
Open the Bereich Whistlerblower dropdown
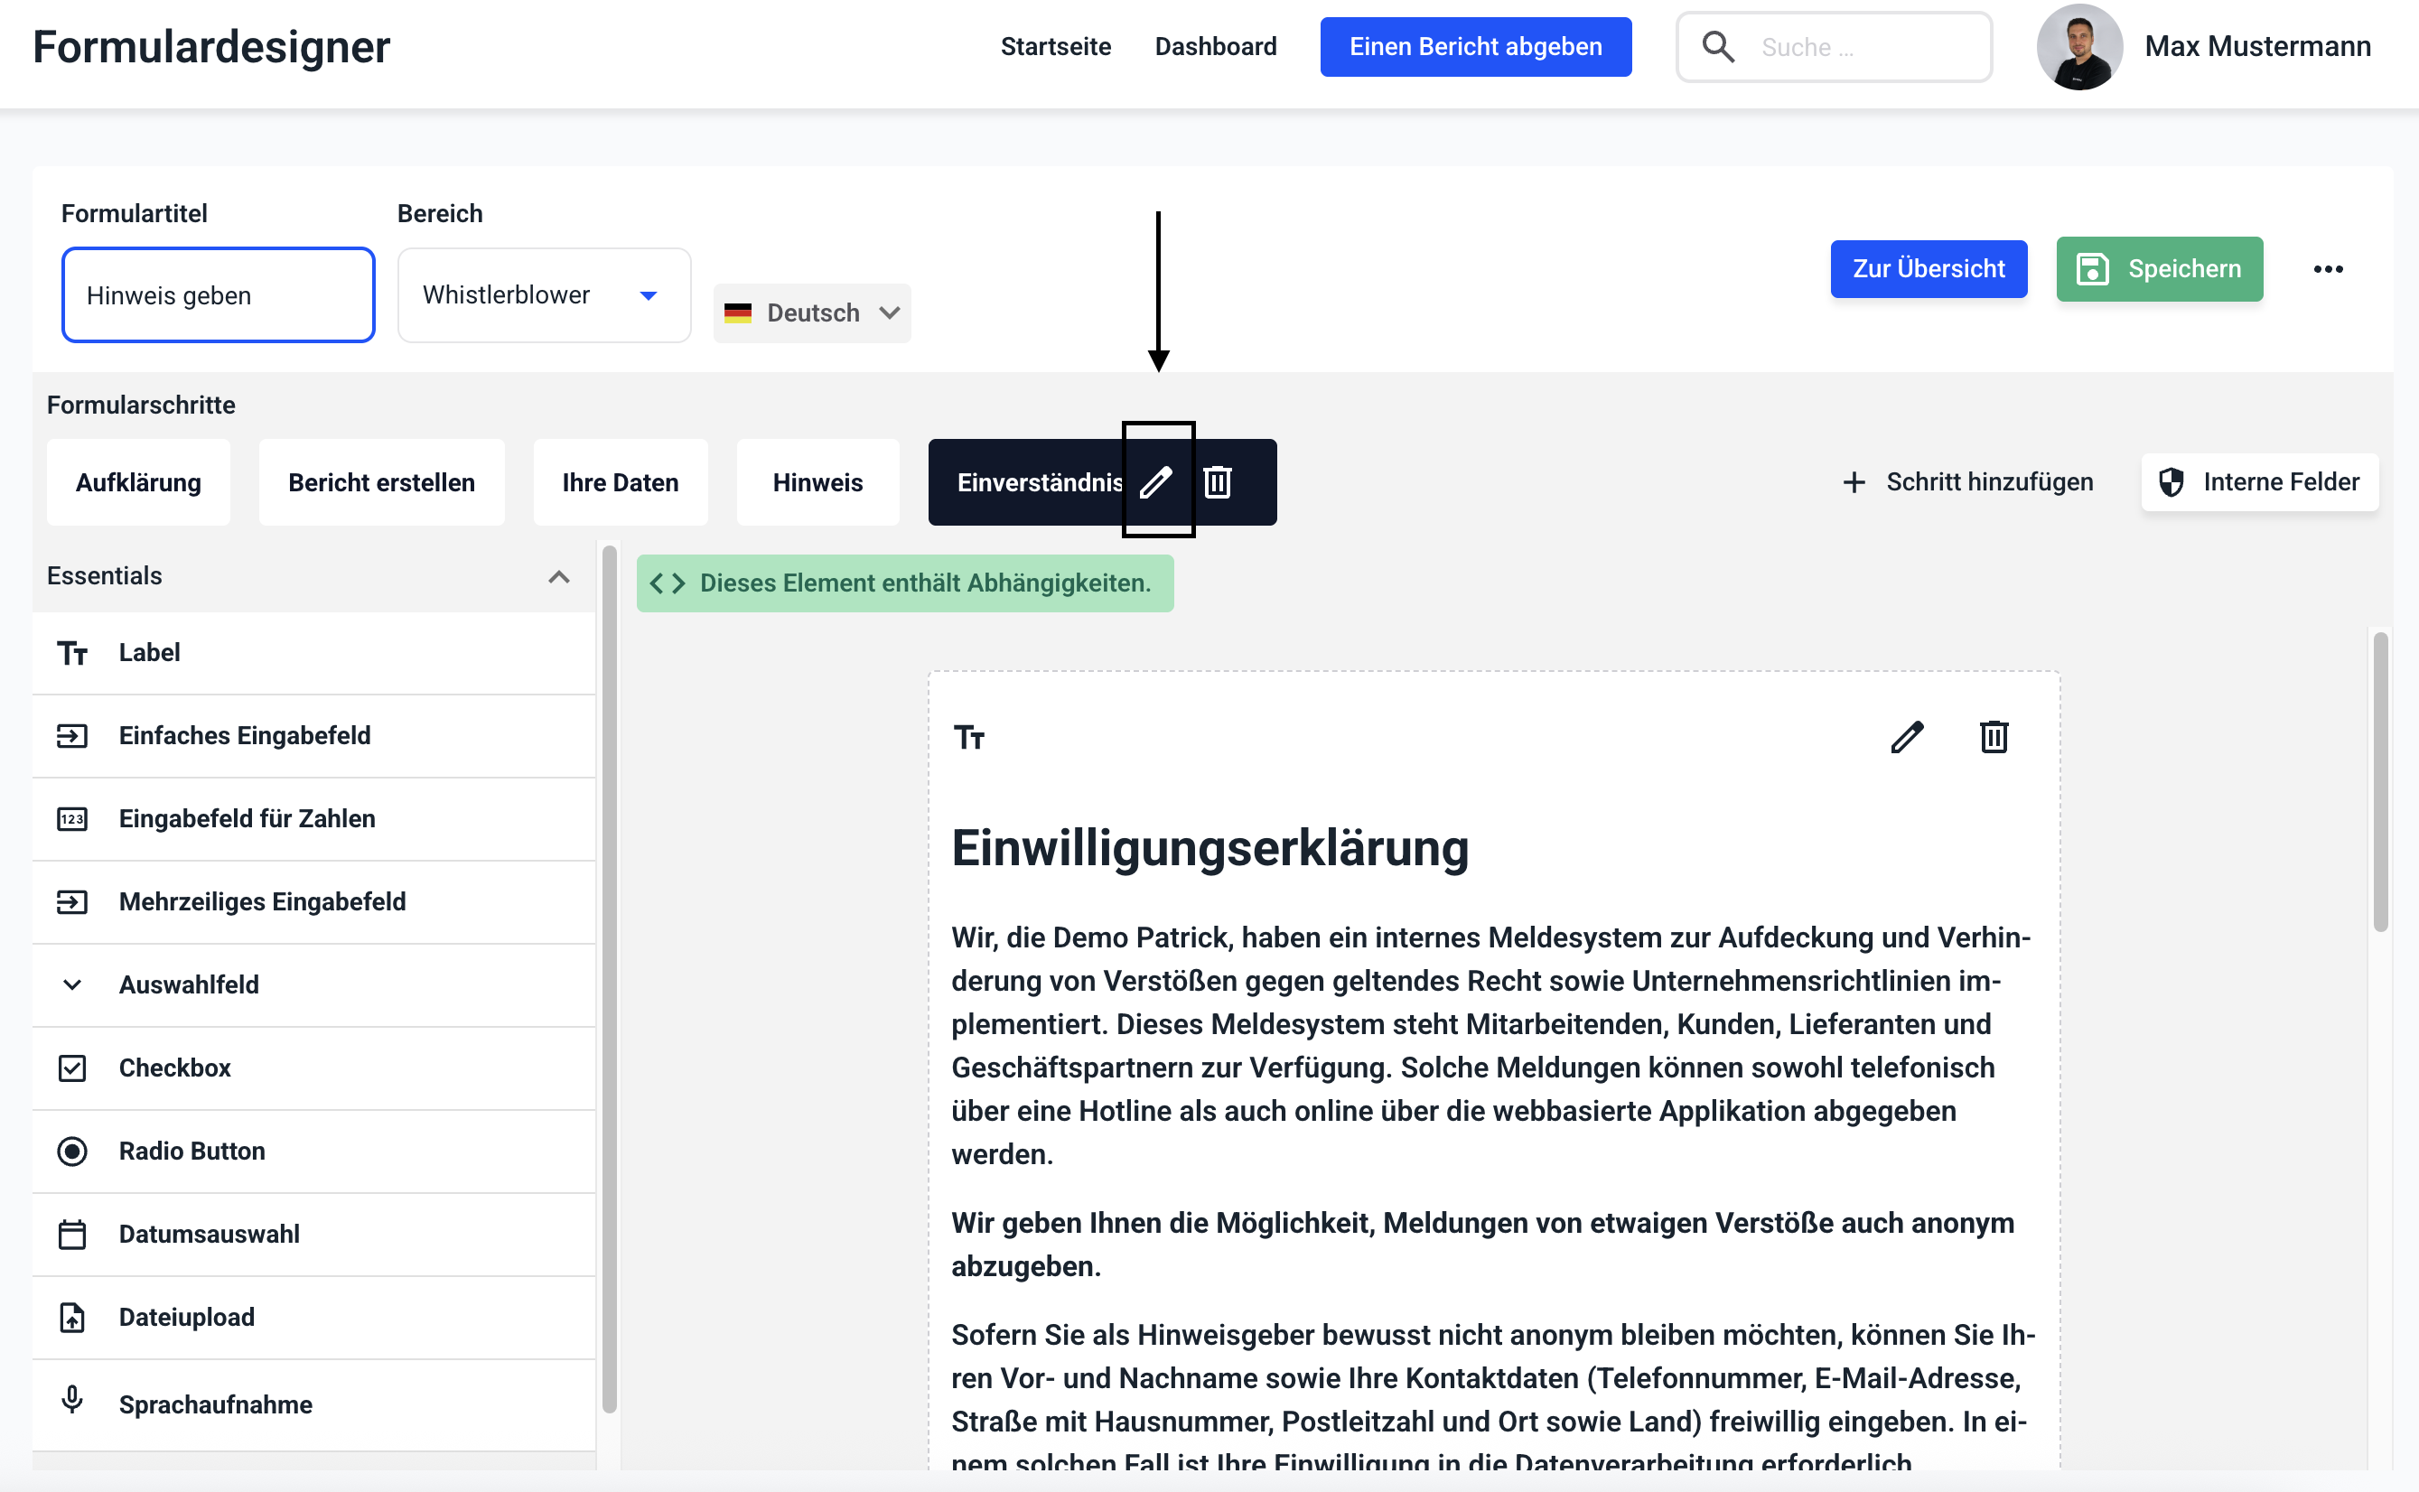tap(543, 295)
